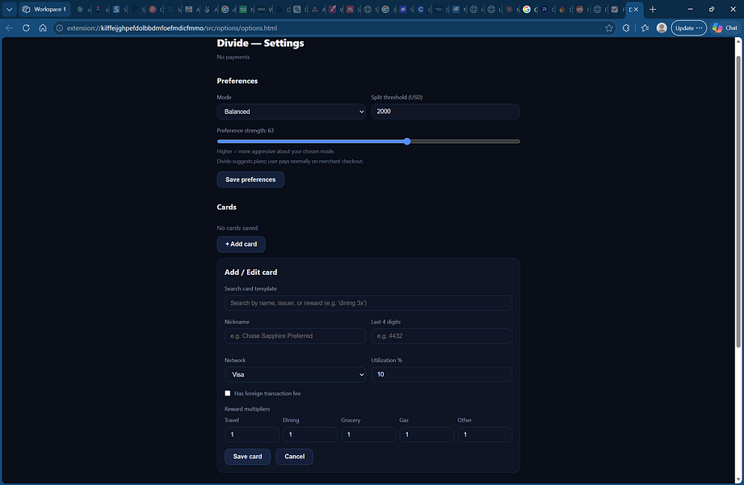Click the browser Update button

(688, 28)
